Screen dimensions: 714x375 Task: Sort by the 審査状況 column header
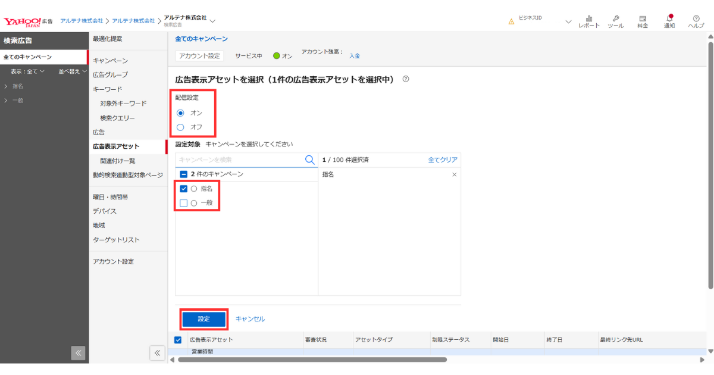(x=315, y=340)
